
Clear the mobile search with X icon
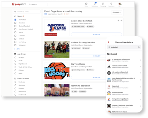tap(139, 47)
